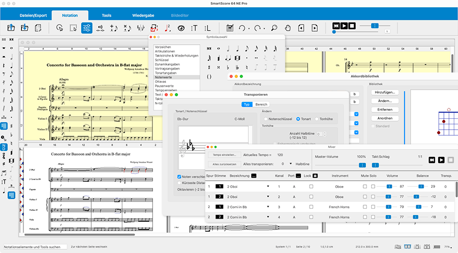This screenshot has width=458, height=253.
Task: Switch to the Wiedergabe tab
Action: (143, 16)
